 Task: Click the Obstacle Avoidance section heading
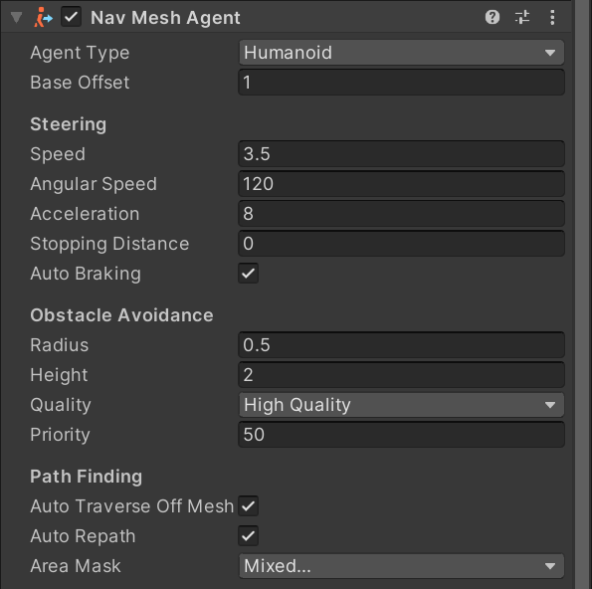tap(121, 315)
